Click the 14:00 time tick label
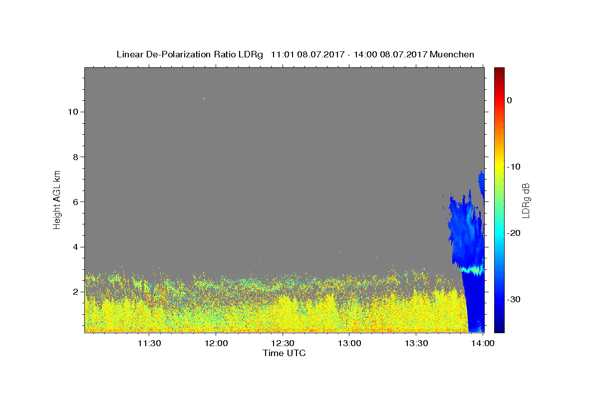The image size is (599, 399). pyautogui.click(x=483, y=344)
